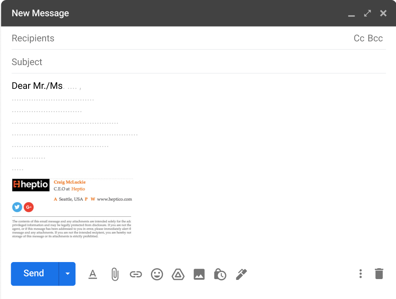Attach a file with paperclip icon
This screenshot has height=299, width=396.
pos(115,274)
